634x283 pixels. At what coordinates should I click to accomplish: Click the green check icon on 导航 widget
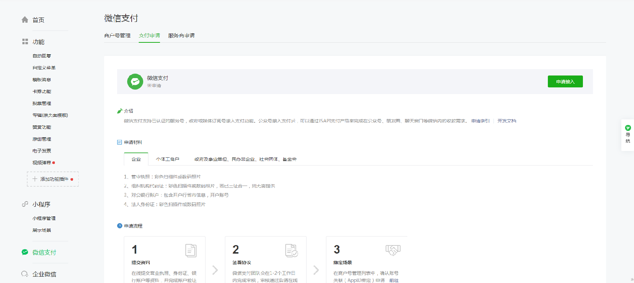point(628,128)
